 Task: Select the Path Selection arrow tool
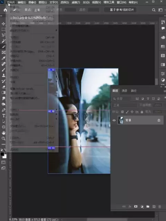(3, 121)
